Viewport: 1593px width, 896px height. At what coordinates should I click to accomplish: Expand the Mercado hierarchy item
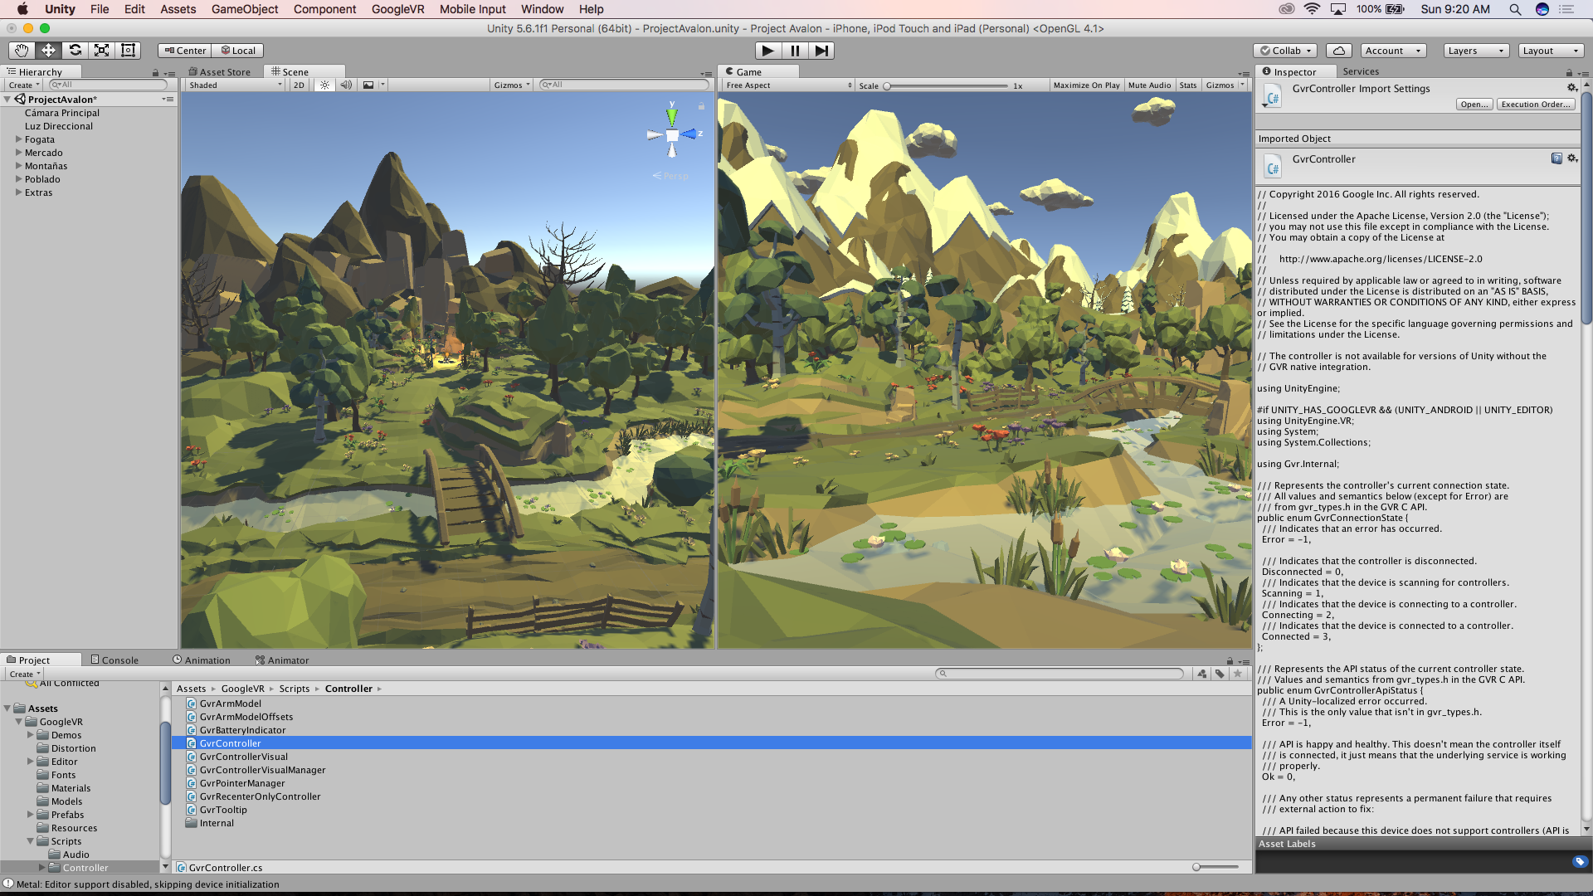pyautogui.click(x=18, y=153)
